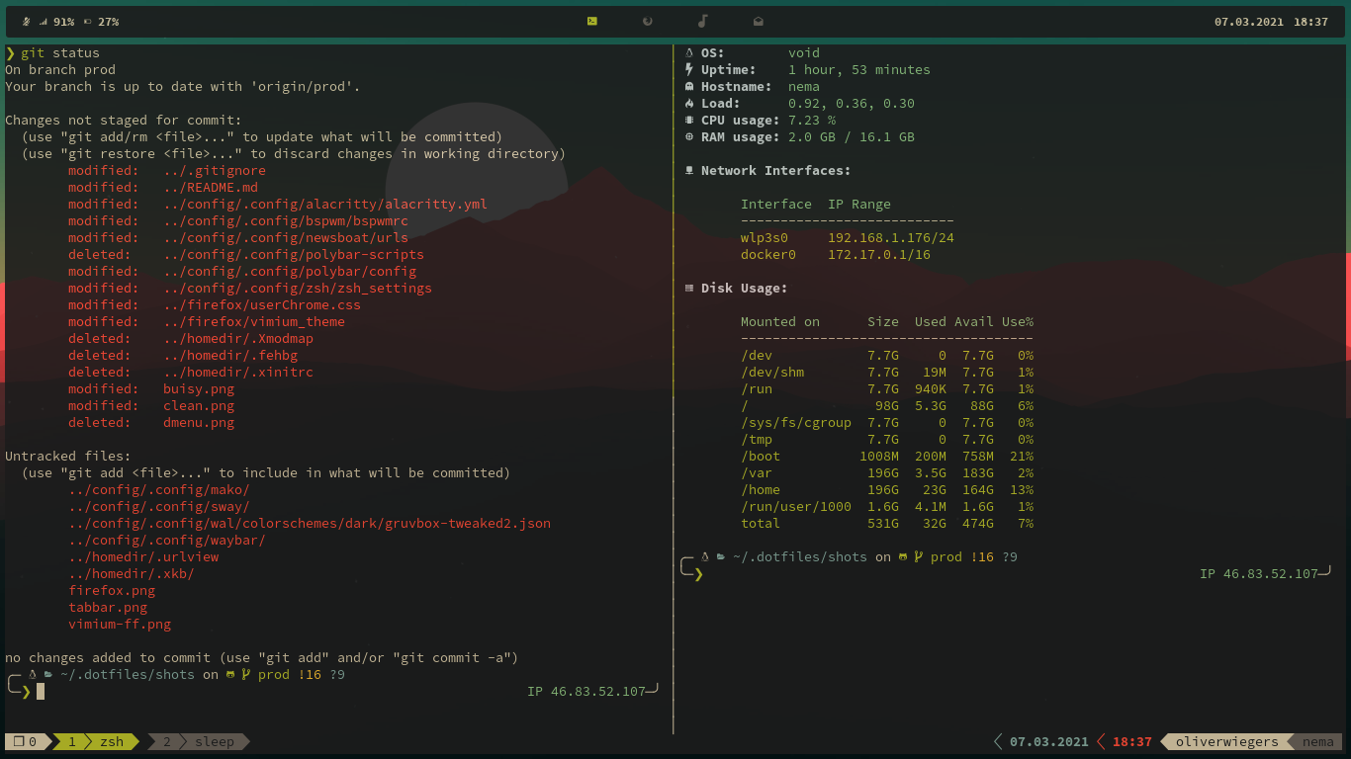Click the penguin icon in right pane prompt
This screenshot has height=759, width=1351.
[705, 557]
